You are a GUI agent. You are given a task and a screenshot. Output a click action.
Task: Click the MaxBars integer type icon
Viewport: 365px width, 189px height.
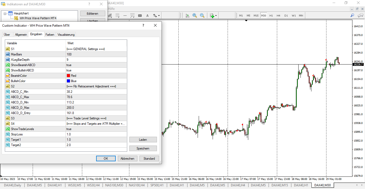8,54
